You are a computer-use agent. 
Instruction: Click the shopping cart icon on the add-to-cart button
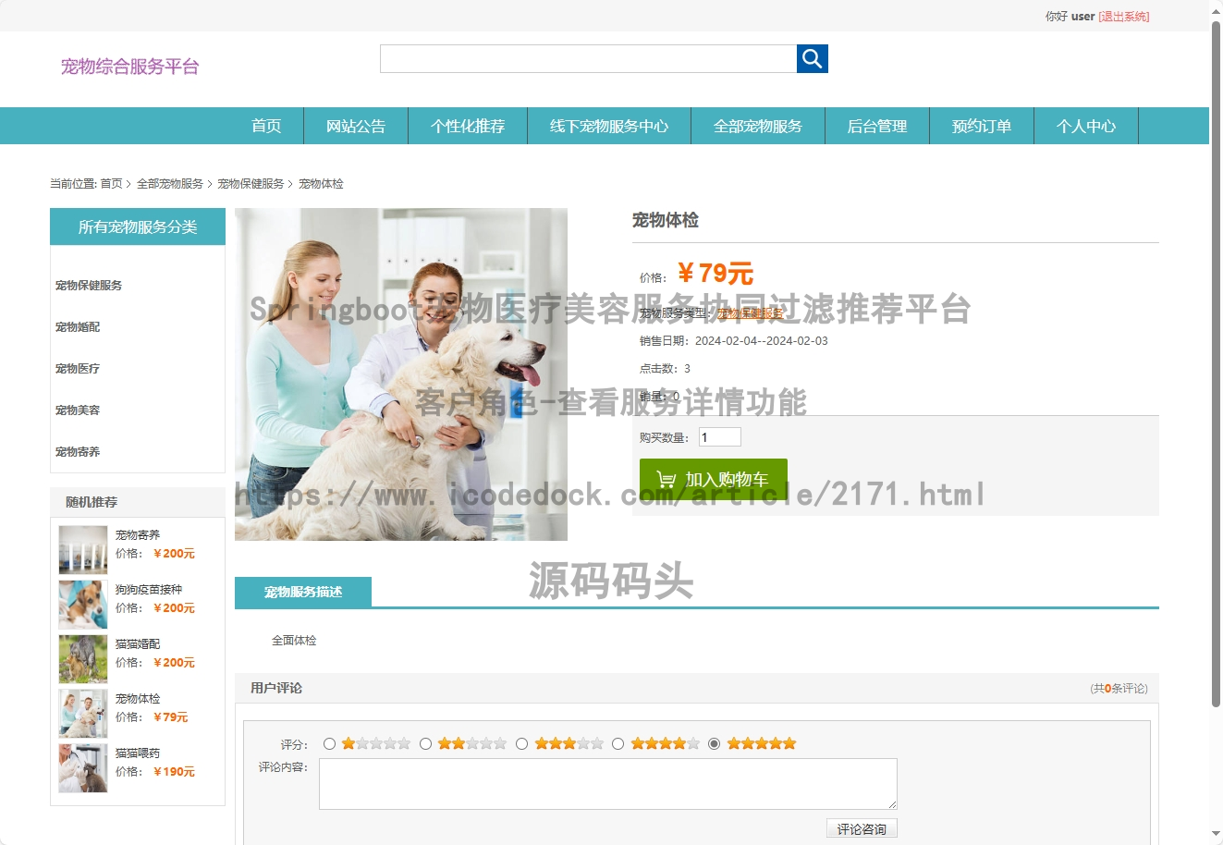[x=666, y=479]
